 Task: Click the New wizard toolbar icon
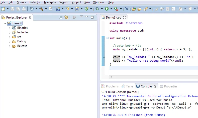3,9
